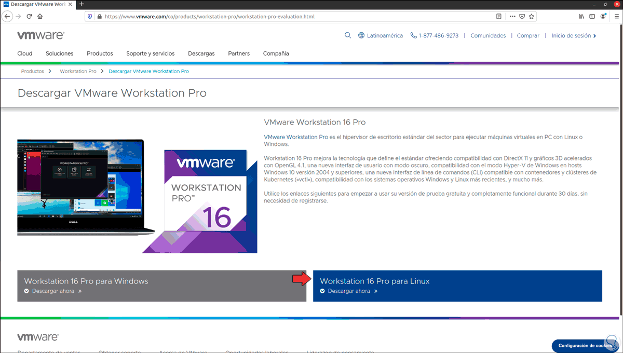The height and width of the screenshot is (353, 623).
Task: Click the download icon under Workstation for Windows
Action: pos(26,291)
